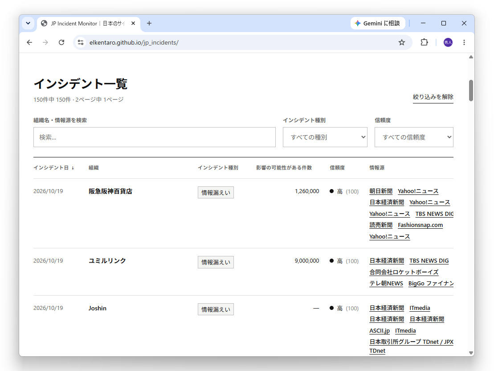Click the インシデント種別 column header
The width and height of the screenshot is (494, 371).
(x=218, y=168)
